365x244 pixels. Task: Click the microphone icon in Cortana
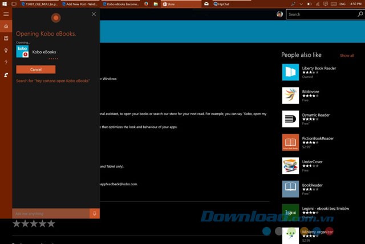coord(94,213)
